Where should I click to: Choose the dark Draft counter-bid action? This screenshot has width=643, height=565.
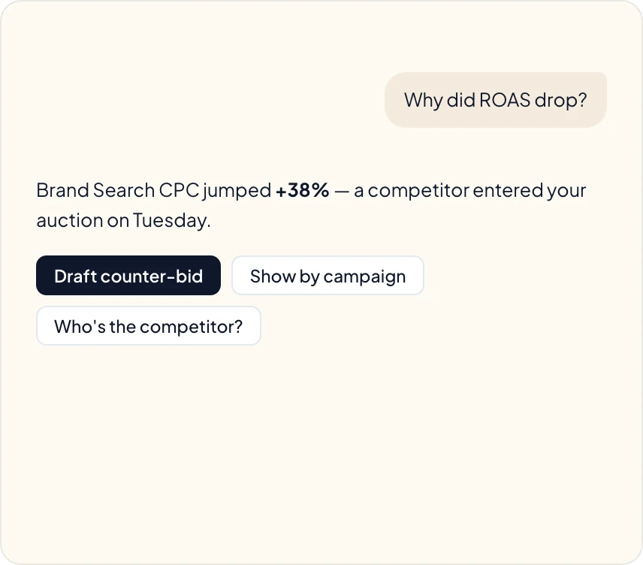128,275
